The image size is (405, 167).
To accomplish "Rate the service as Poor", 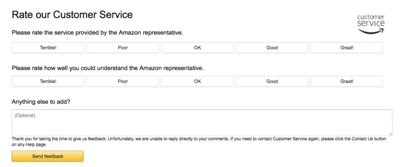I will [x=122, y=48].
